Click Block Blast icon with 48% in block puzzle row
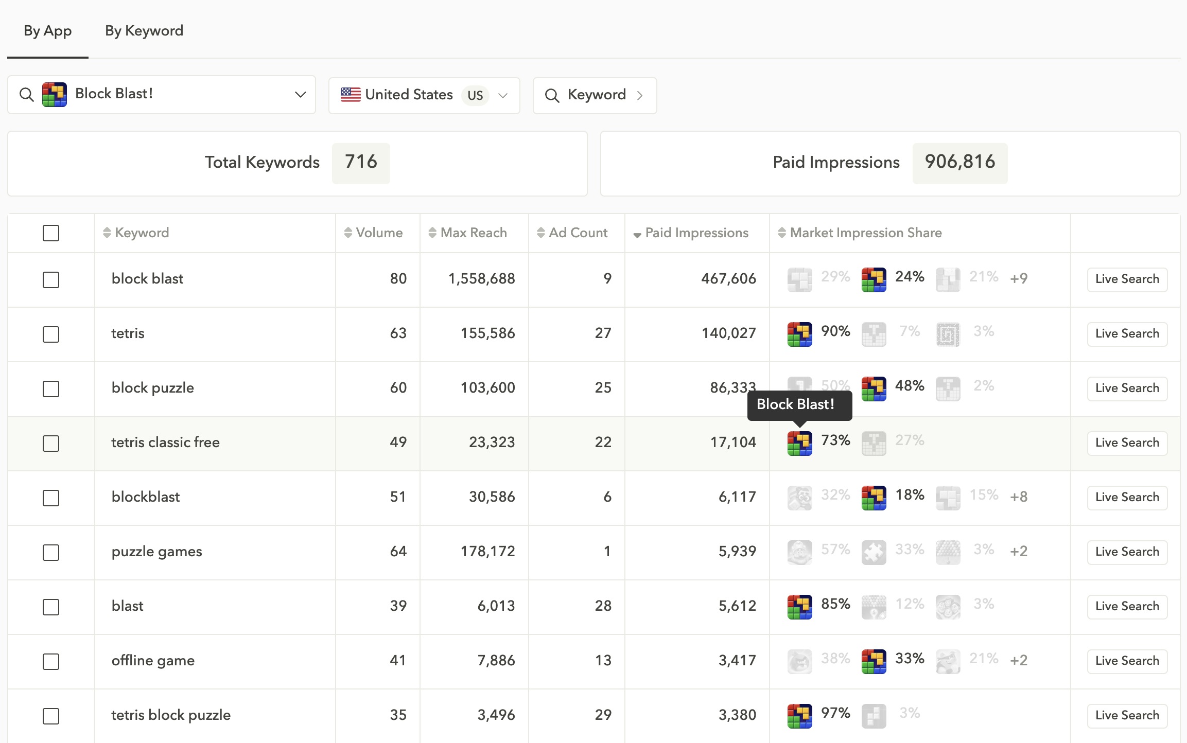Screen dimensions: 1187x743 pyautogui.click(x=874, y=389)
